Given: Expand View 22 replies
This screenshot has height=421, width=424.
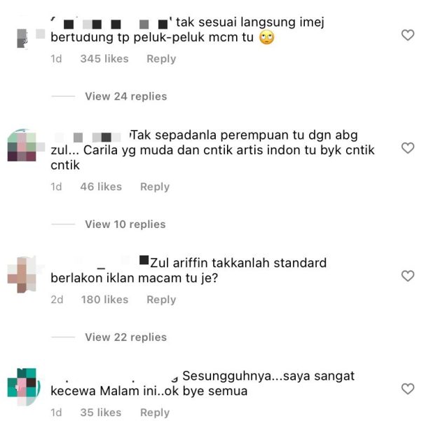Looking at the screenshot, I should [x=126, y=338].
